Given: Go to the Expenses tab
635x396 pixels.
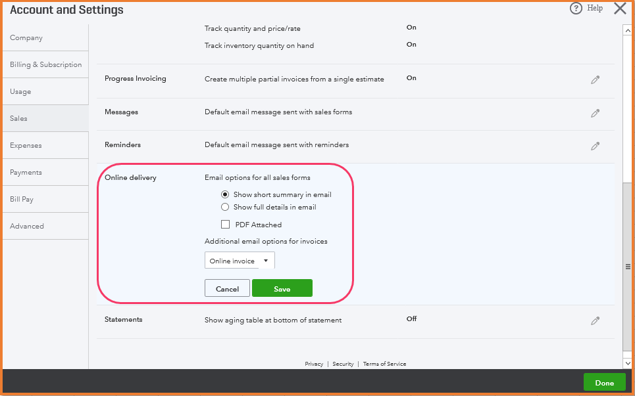Looking at the screenshot, I should tap(26, 145).
